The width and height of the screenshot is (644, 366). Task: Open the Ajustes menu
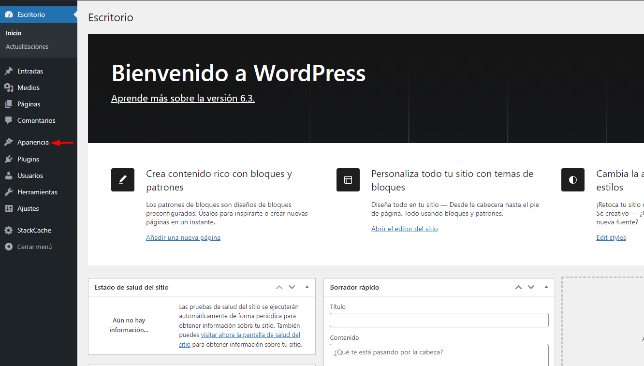coord(39,208)
